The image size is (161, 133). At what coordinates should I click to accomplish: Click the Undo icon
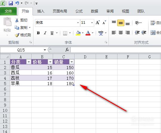coord(17,3)
